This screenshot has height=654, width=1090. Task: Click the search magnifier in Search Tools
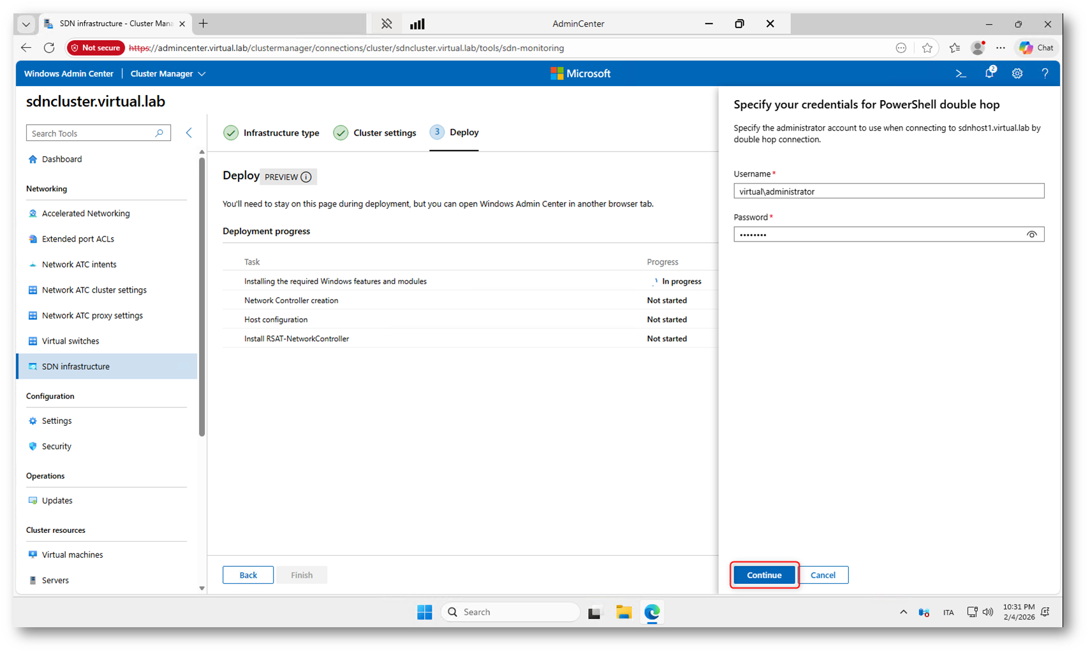pyautogui.click(x=159, y=133)
